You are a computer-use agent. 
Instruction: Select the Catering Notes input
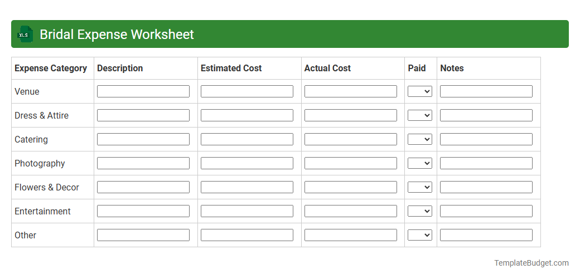[x=486, y=139]
